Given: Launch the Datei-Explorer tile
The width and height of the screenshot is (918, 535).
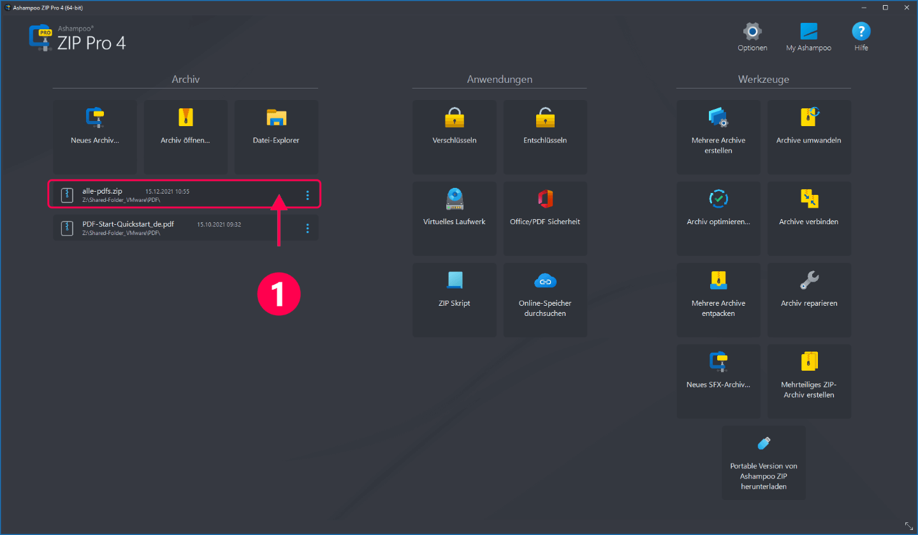Looking at the screenshot, I should point(276,137).
